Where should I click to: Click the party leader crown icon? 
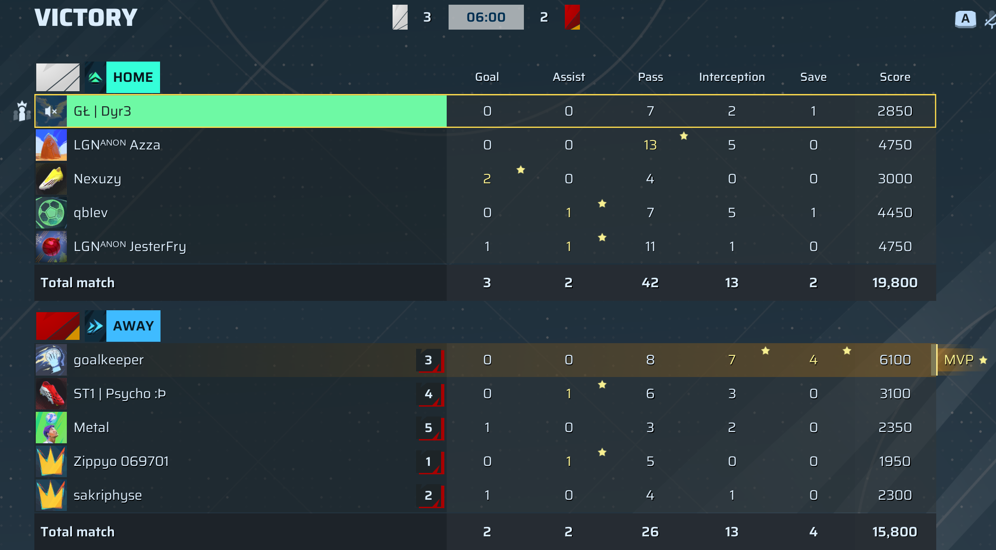[x=22, y=111]
